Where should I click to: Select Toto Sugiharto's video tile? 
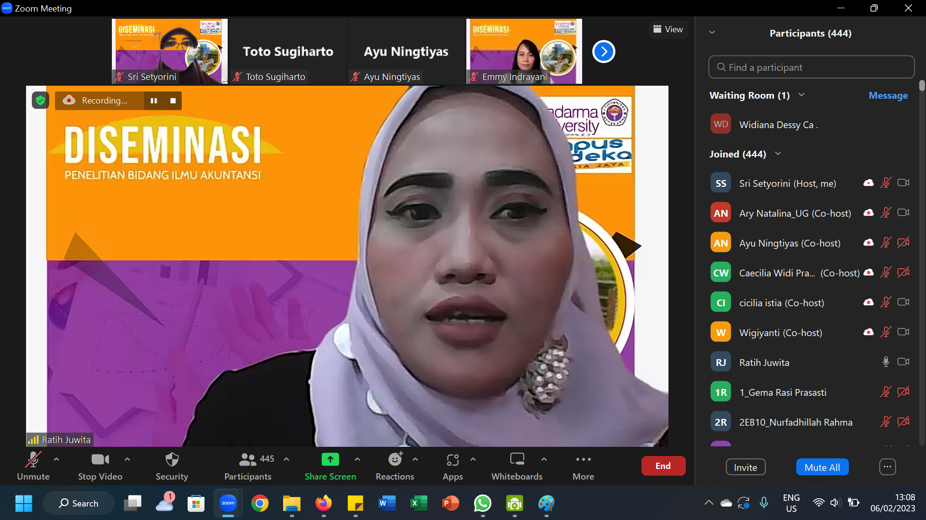pos(288,51)
